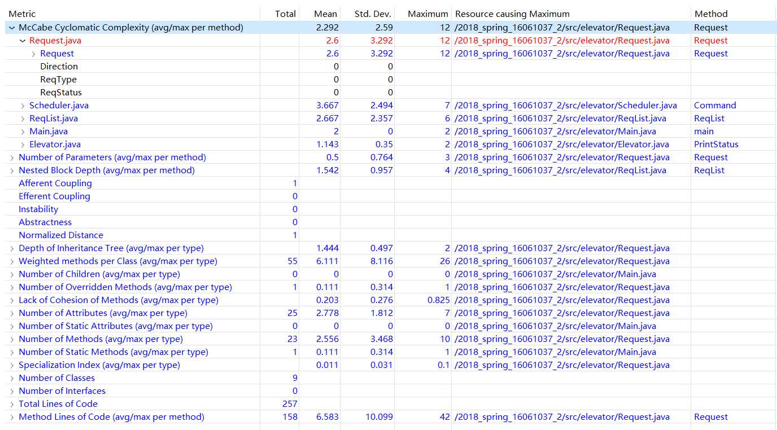This screenshot has width=777, height=430.
Task: Expand Main.java tree node
Action: (23, 131)
